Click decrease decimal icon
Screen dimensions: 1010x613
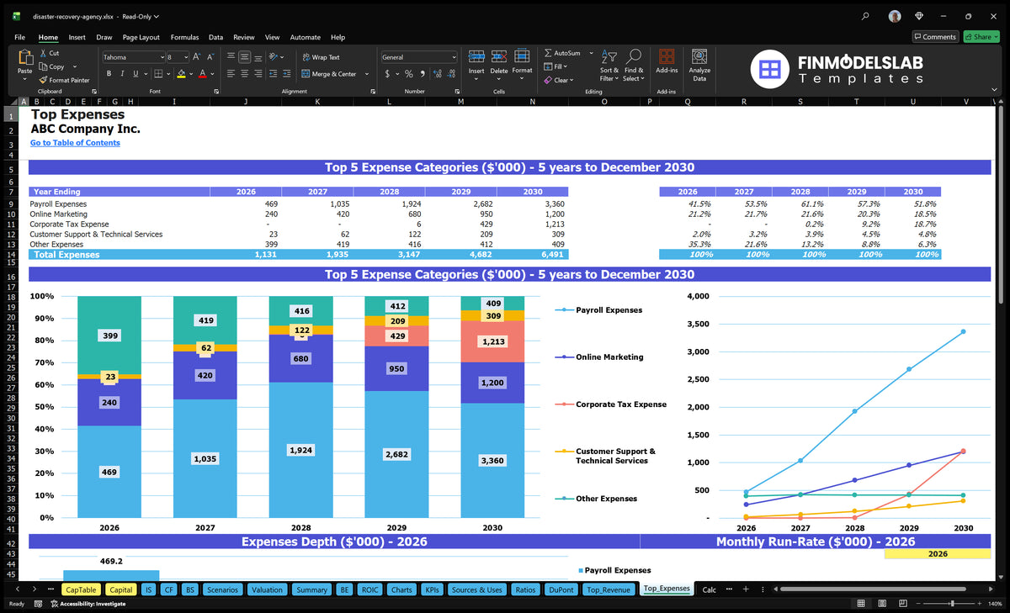coord(450,74)
